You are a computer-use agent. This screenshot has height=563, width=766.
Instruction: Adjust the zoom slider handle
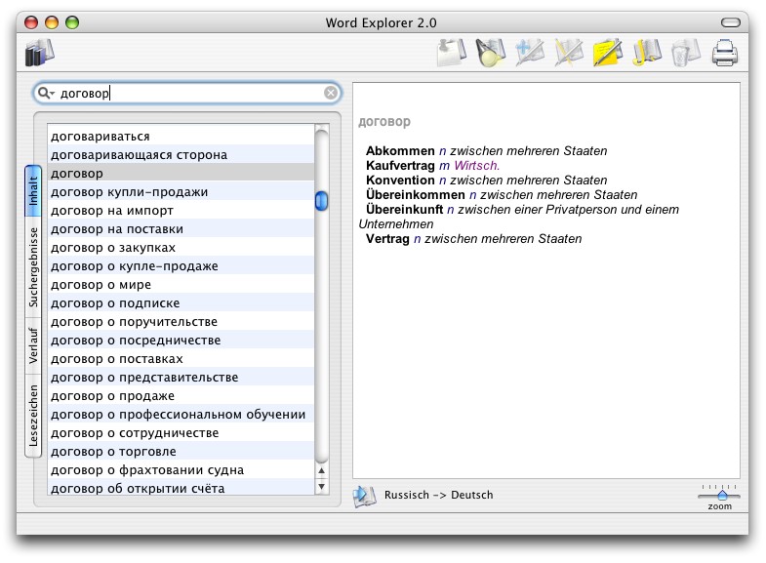[722, 496]
